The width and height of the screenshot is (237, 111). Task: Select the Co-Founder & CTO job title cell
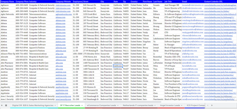tap(173, 96)
